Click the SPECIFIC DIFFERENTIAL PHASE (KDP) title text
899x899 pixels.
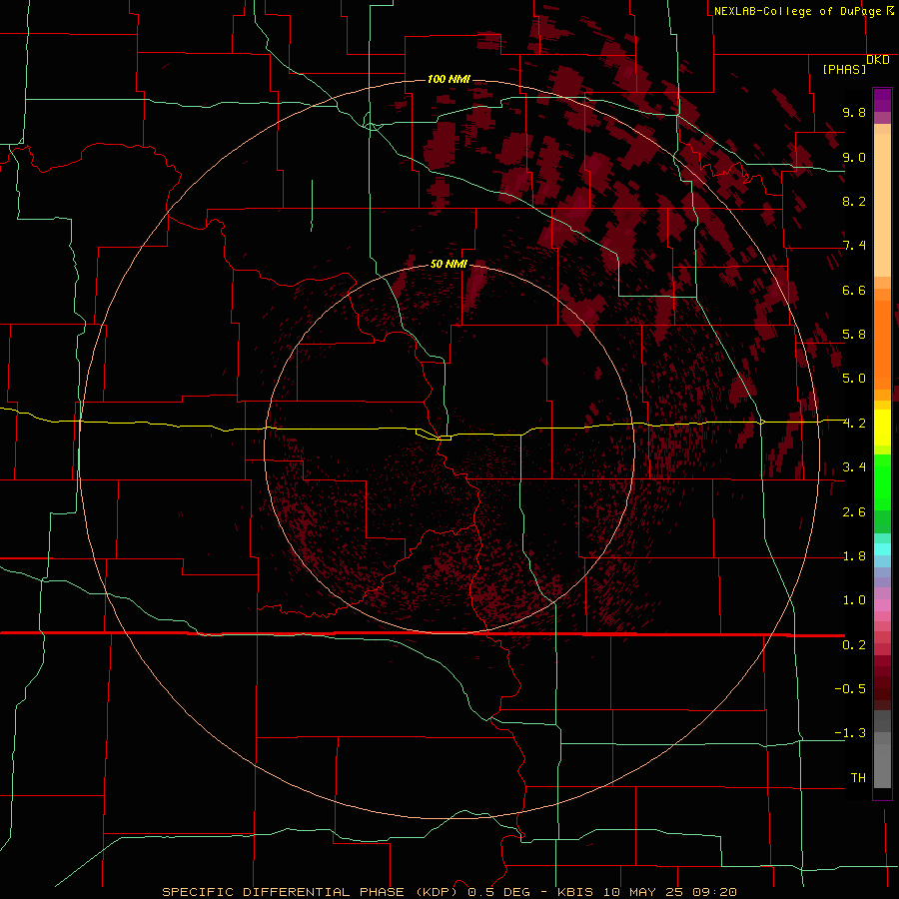click(310, 892)
